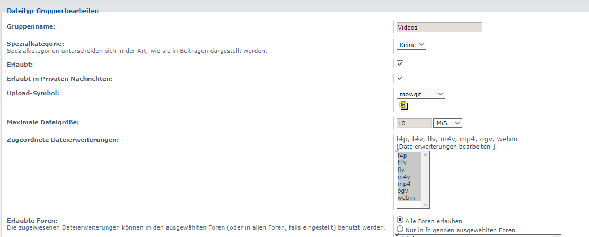The height and width of the screenshot is (237, 589).
Task: Open the Dateierweiterungen bearbeiten link
Action: click(x=445, y=147)
